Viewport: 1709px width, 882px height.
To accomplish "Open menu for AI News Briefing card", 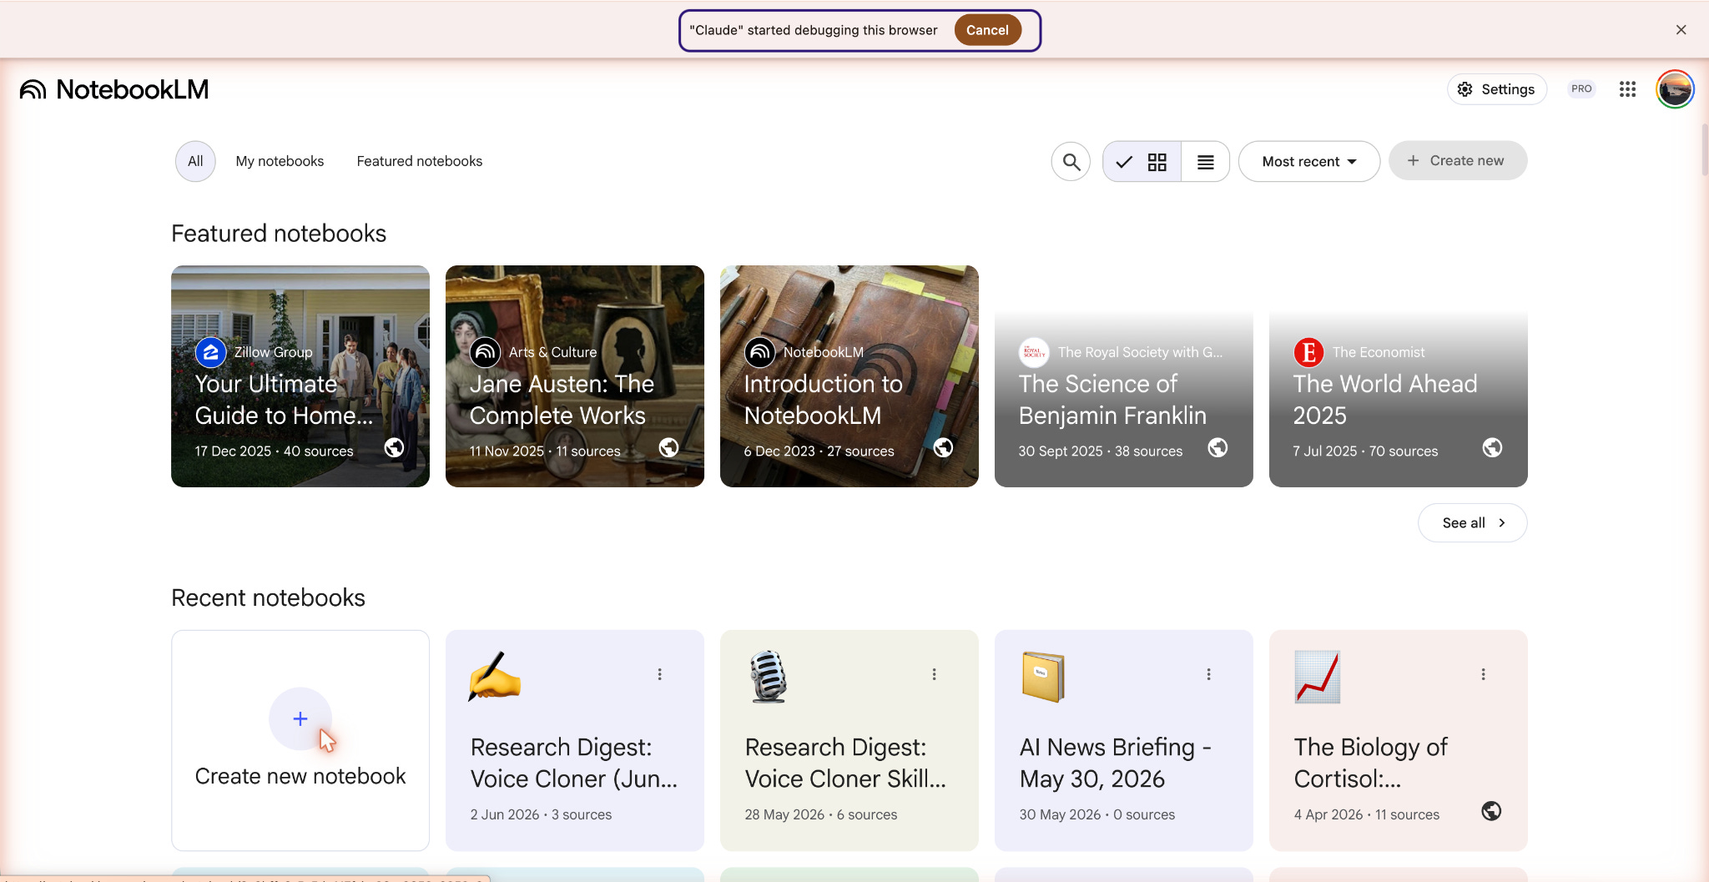I will (1208, 674).
